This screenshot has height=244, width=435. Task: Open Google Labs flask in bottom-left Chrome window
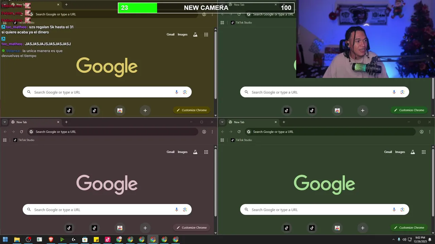[x=195, y=152]
